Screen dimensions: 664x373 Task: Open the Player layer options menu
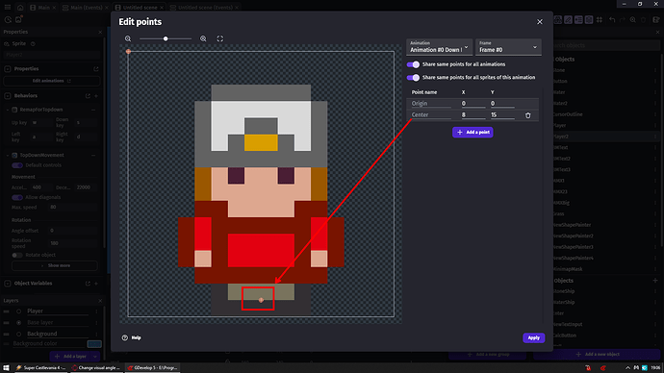[96, 311]
